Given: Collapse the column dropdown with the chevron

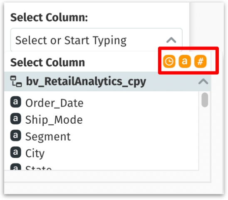Looking at the screenshot, I should pos(171,40).
